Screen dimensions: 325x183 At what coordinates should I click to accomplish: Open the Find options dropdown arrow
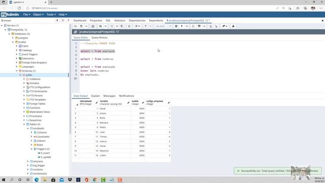click(x=105, y=26)
